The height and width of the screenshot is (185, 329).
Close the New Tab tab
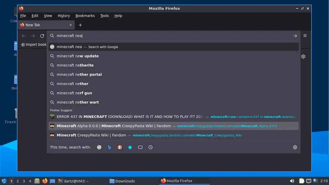click(71, 25)
